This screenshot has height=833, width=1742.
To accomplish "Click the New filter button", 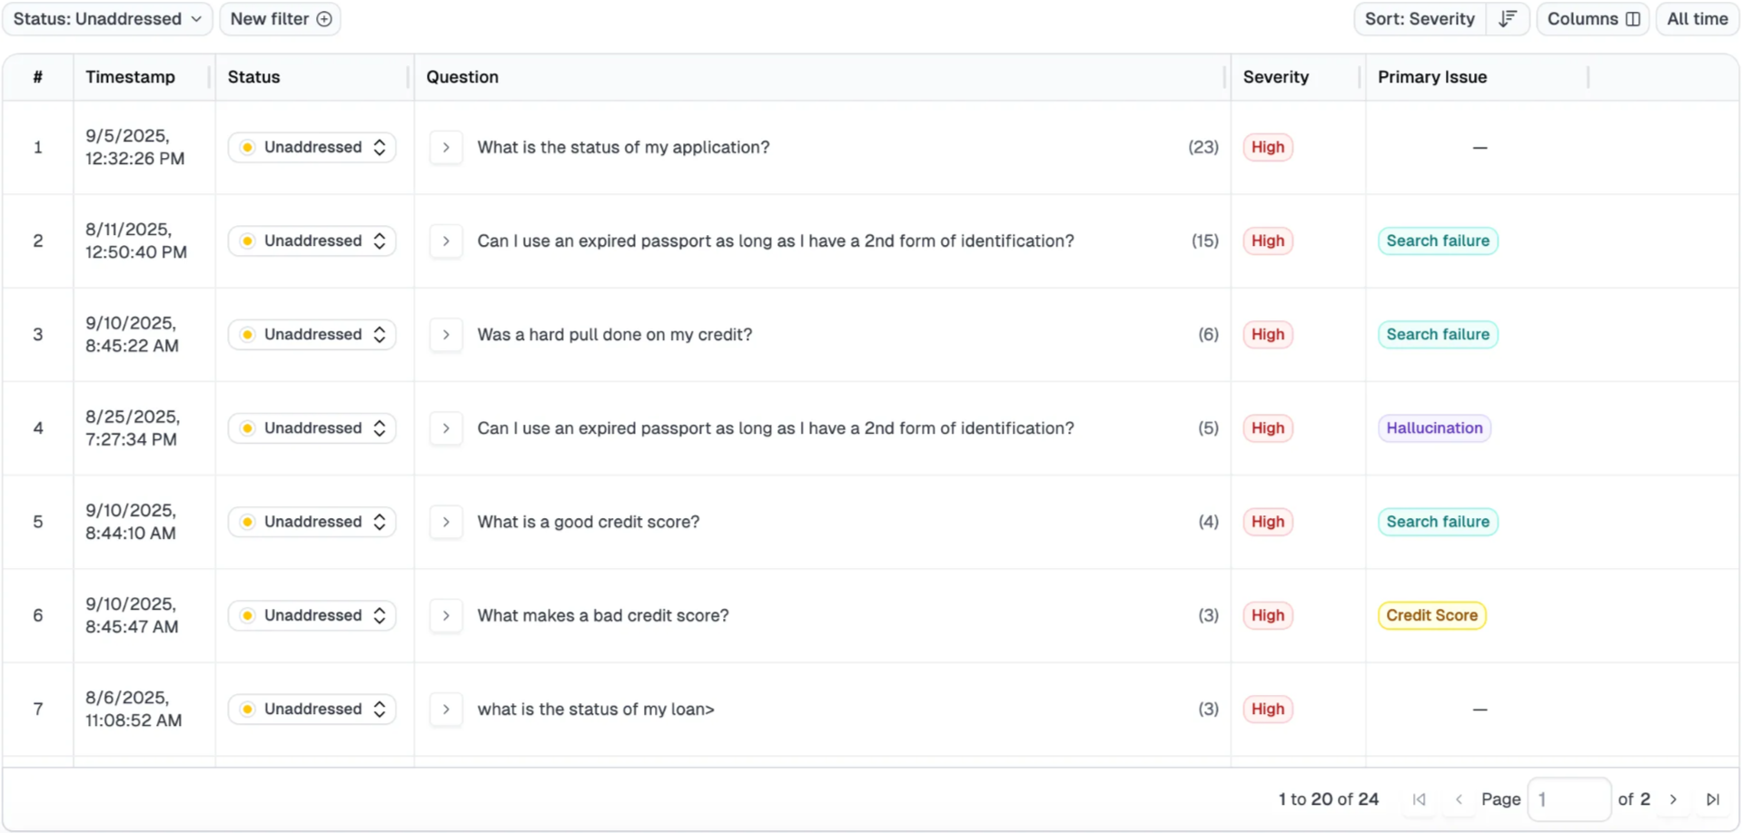I will coord(280,18).
